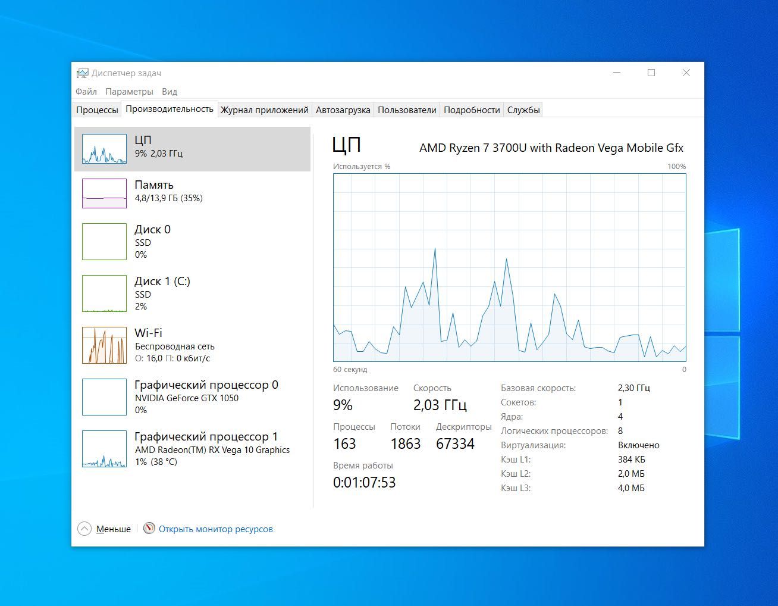This screenshot has width=778, height=606.
Task: Select the Память usage thumbnail
Action: click(x=104, y=193)
